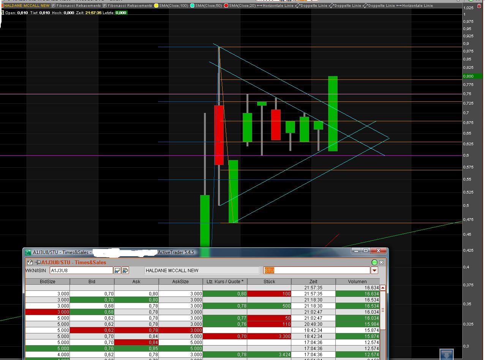The image size is (485, 360).
Task: Click the pin icon in Times&Sales panel header
Action: pos(38,262)
